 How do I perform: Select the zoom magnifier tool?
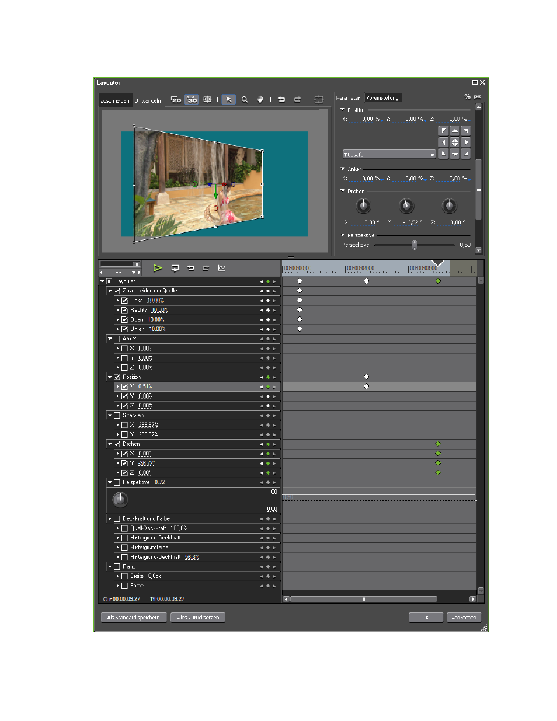[245, 100]
